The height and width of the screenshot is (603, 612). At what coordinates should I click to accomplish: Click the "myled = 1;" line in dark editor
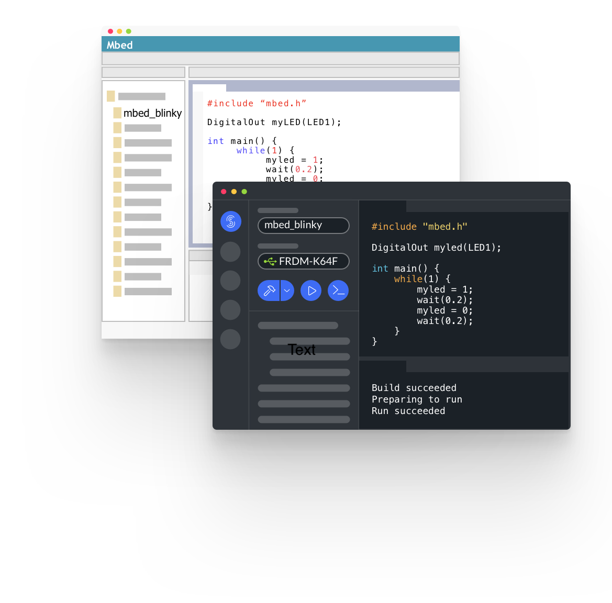(x=444, y=289)
